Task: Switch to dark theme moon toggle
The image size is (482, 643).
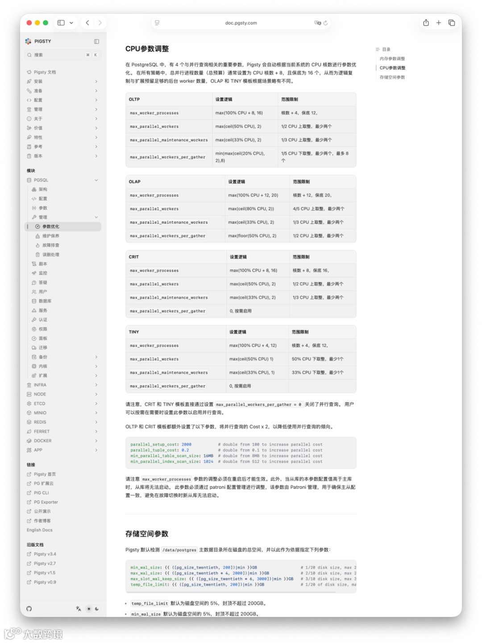Action: click(97, 609)
